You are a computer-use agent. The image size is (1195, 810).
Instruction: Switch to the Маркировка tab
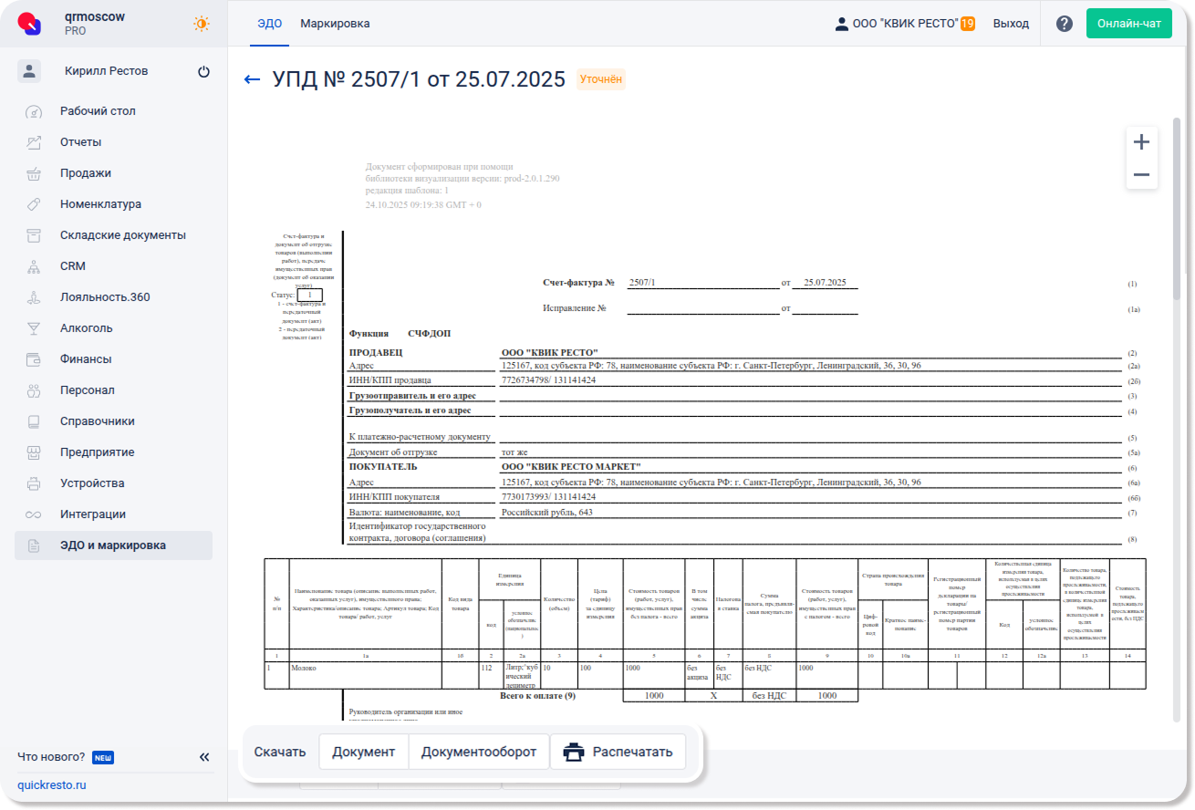(335, 24)
